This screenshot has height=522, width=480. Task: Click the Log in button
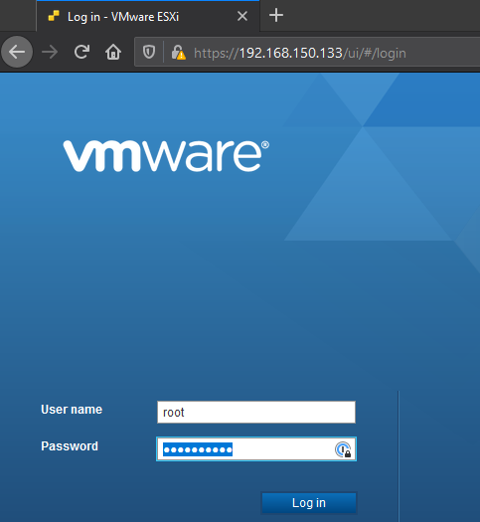[x=309, y=503]
